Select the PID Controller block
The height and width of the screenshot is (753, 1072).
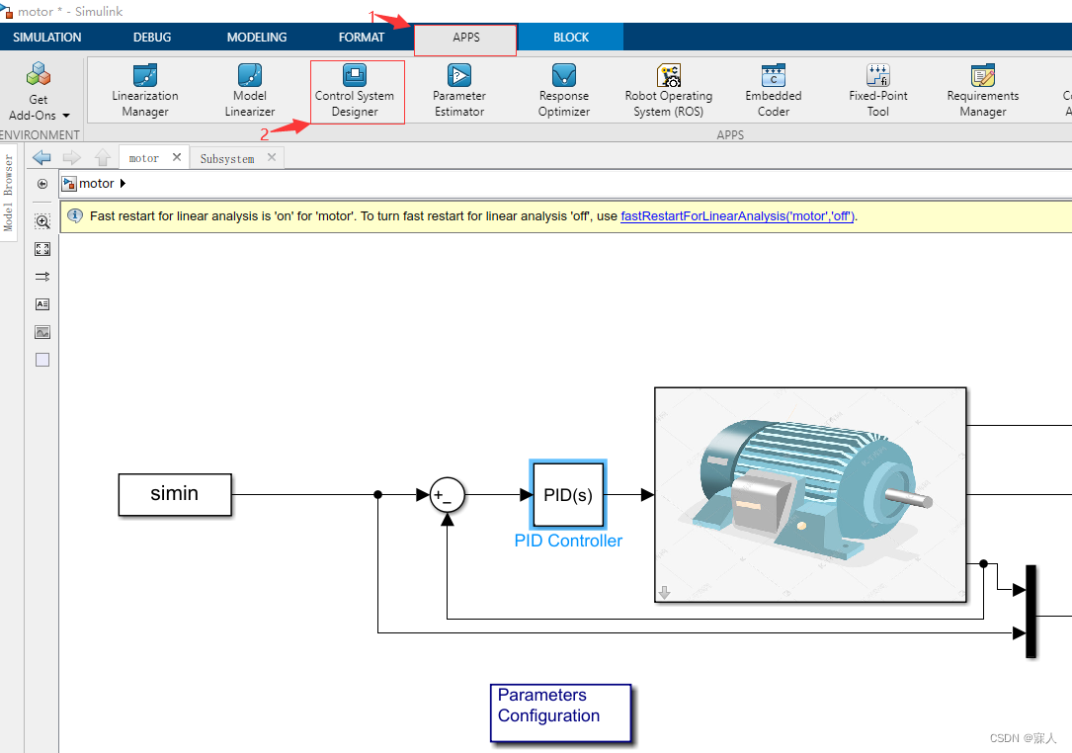coord(567,494)
